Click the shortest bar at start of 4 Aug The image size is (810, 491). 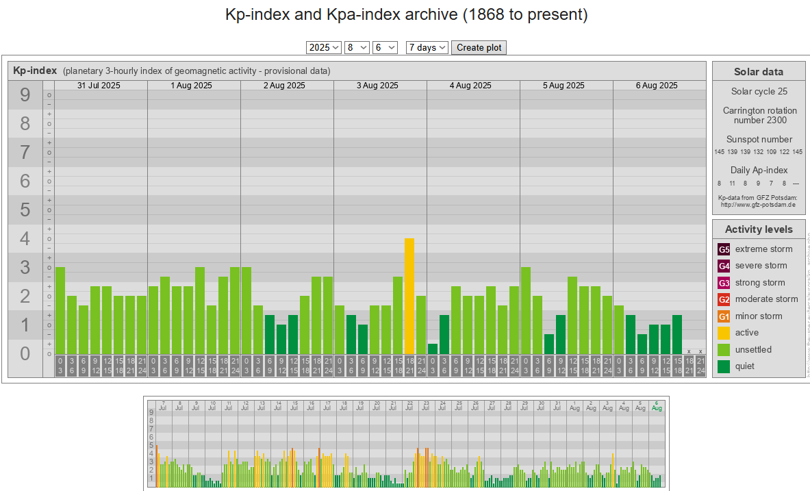(433, 349)
